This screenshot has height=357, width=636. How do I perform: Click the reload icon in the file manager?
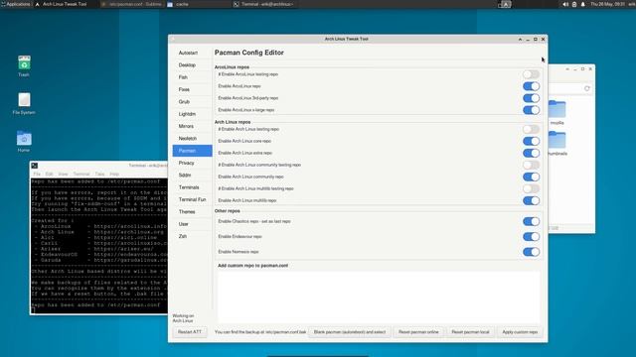coord(586,88)
